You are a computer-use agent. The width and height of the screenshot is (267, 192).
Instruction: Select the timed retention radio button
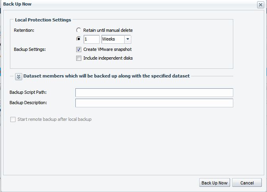tap(79, 39)
